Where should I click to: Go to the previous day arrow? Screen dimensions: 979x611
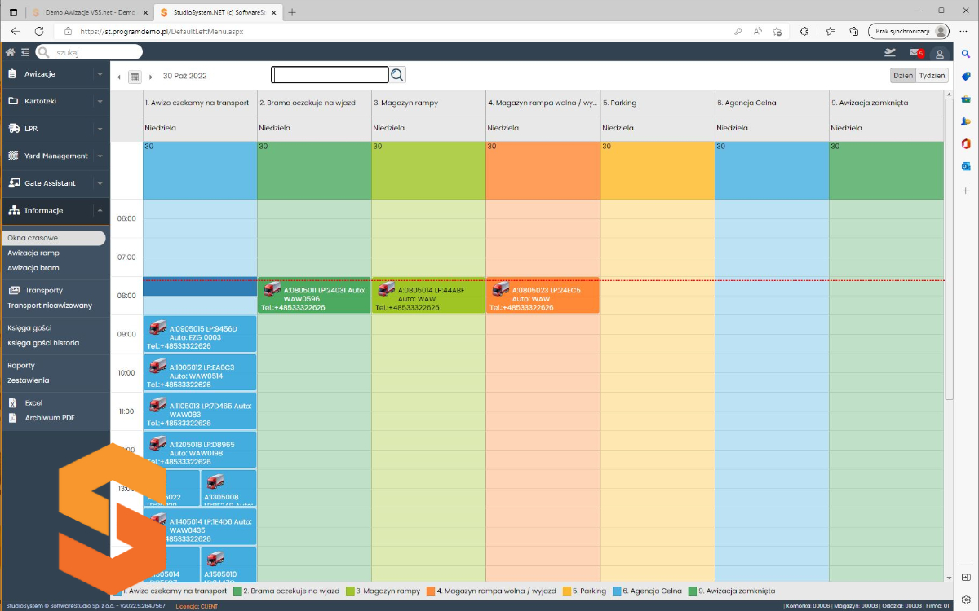[x=119, y=77]
